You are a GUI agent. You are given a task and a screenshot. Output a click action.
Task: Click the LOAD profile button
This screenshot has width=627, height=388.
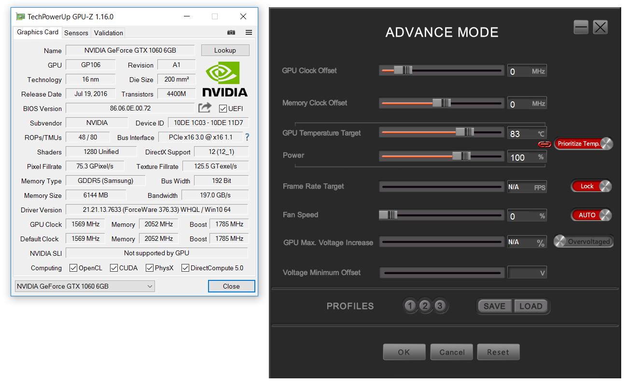click(x=530, y=306)
